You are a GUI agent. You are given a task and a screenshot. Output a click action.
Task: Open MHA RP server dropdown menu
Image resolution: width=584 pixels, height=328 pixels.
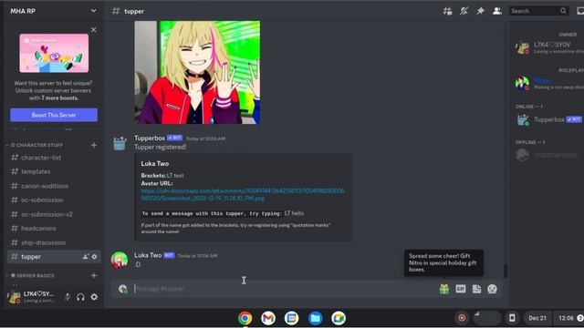coord(53,11)
